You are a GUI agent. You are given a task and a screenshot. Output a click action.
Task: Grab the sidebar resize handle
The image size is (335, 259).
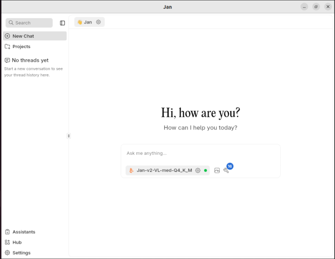(x=69, y=136)
